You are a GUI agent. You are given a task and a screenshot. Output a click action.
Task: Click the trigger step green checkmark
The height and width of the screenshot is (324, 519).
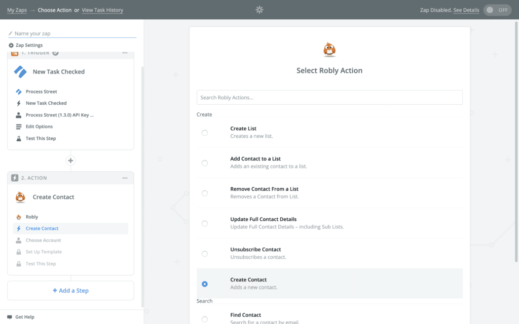pyautogui.click(x=56, y=53)
